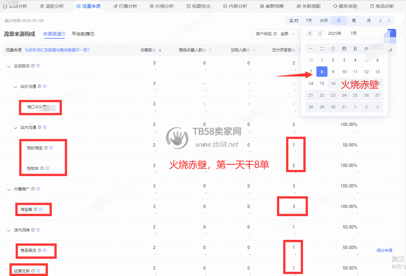Viewport: 406px width, 276px height.
Task: Click the help icon next to 淘宝客
Action: click(36, 209)
